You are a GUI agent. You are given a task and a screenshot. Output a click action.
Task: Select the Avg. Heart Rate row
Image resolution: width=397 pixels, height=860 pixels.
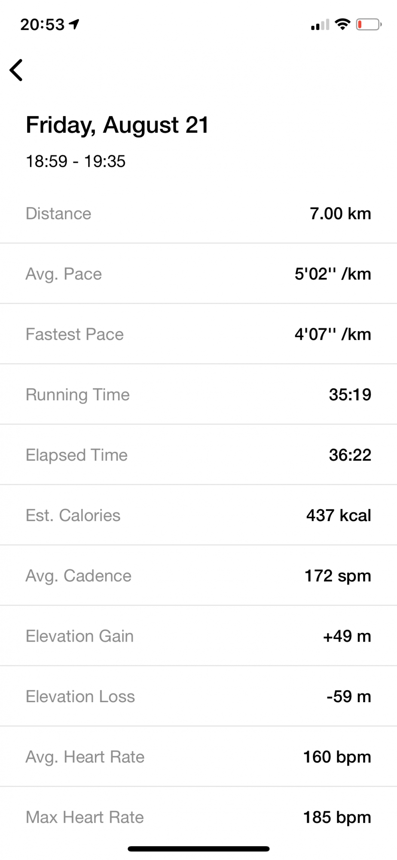click(198, 757)
